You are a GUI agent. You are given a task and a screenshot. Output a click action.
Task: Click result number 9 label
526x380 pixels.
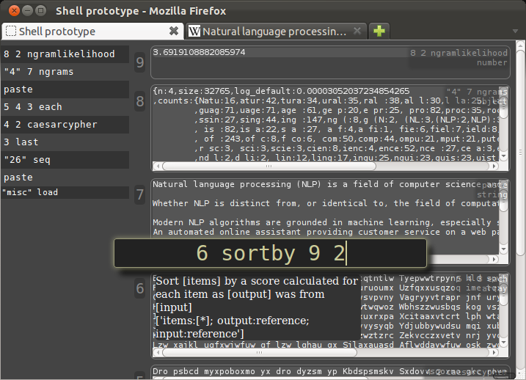coord(140,62)
